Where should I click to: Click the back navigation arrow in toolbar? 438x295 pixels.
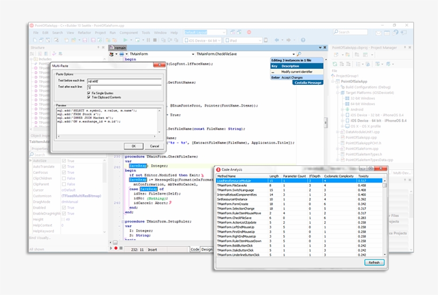coord(277,40)
